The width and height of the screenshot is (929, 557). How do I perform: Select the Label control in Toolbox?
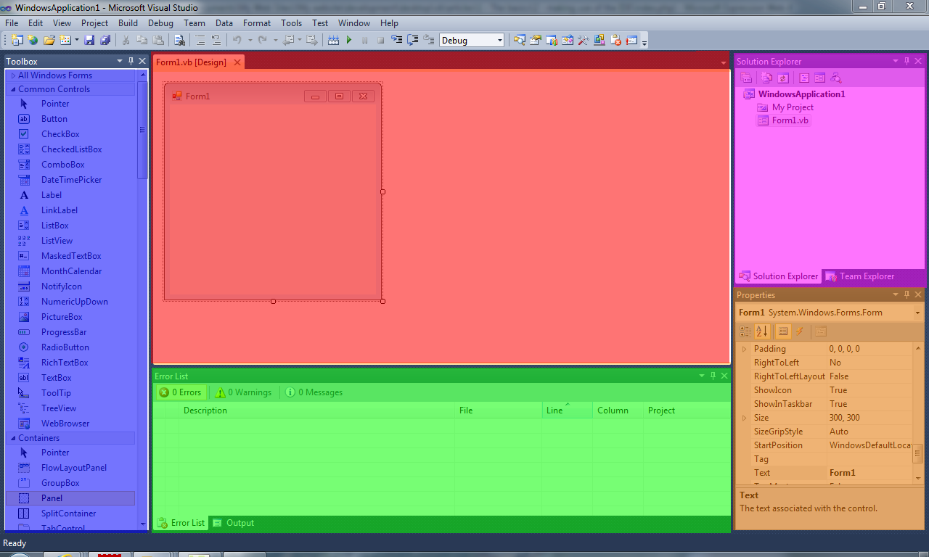70,195
